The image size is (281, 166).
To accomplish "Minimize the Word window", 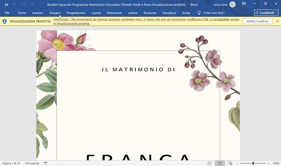I will tap(254, 4).
